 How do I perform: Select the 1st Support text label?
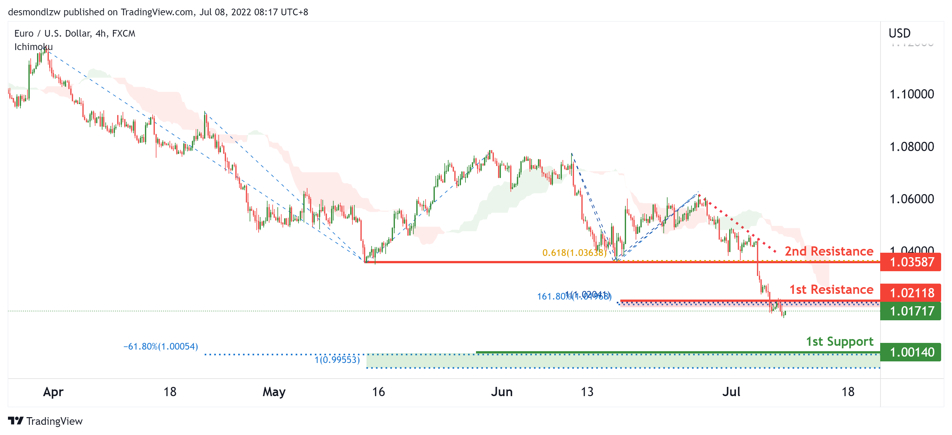[839, 341]
